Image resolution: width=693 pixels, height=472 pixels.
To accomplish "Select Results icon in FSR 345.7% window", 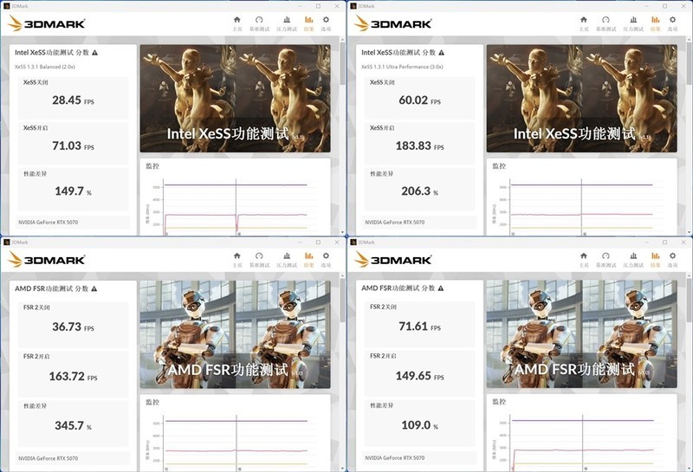I will (309, 255).
